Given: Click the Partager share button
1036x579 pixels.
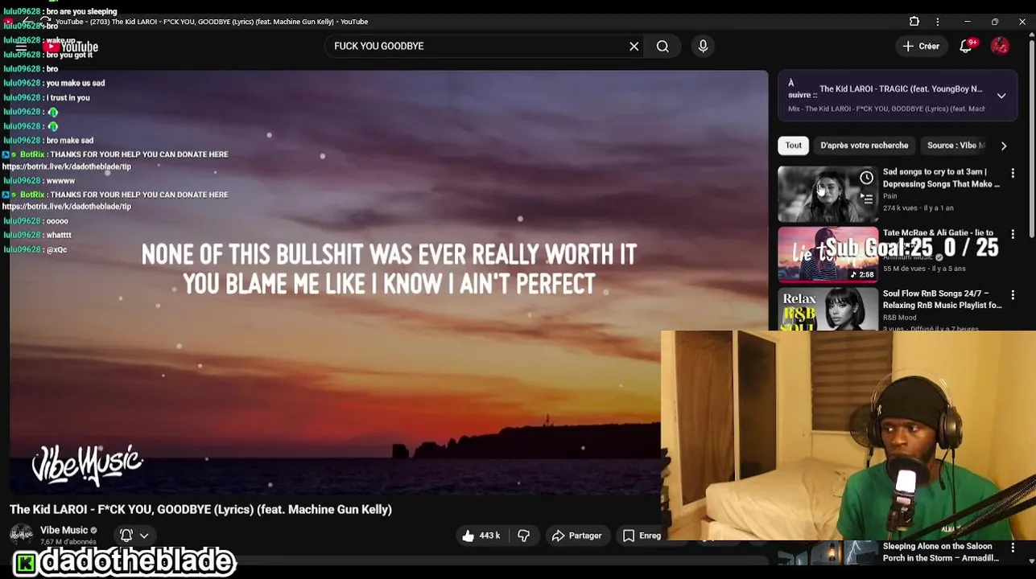Looking at the screenshot, I should 576,536.
